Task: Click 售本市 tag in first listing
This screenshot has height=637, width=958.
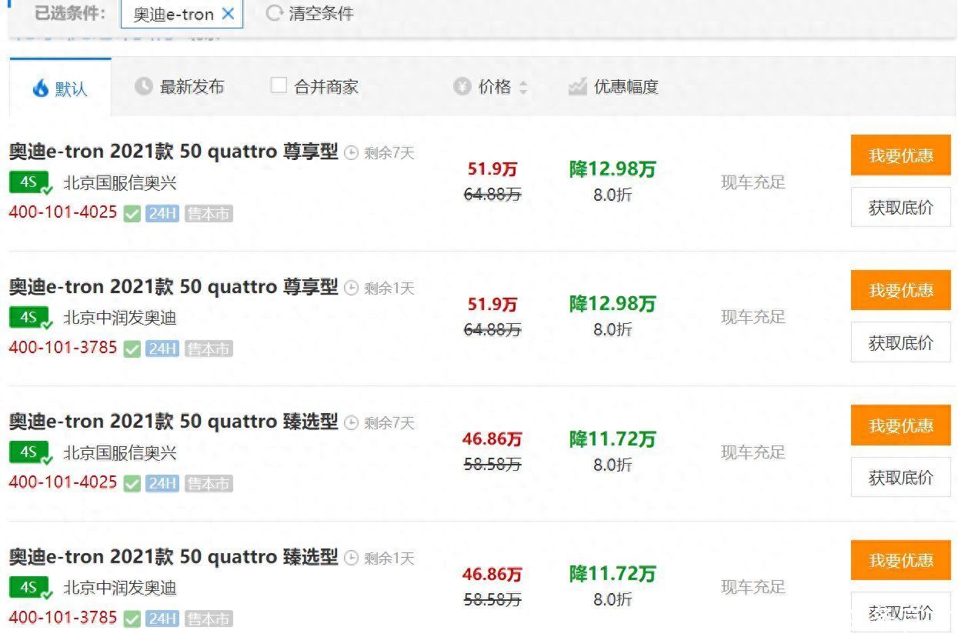Action: (x=209, y=214)
